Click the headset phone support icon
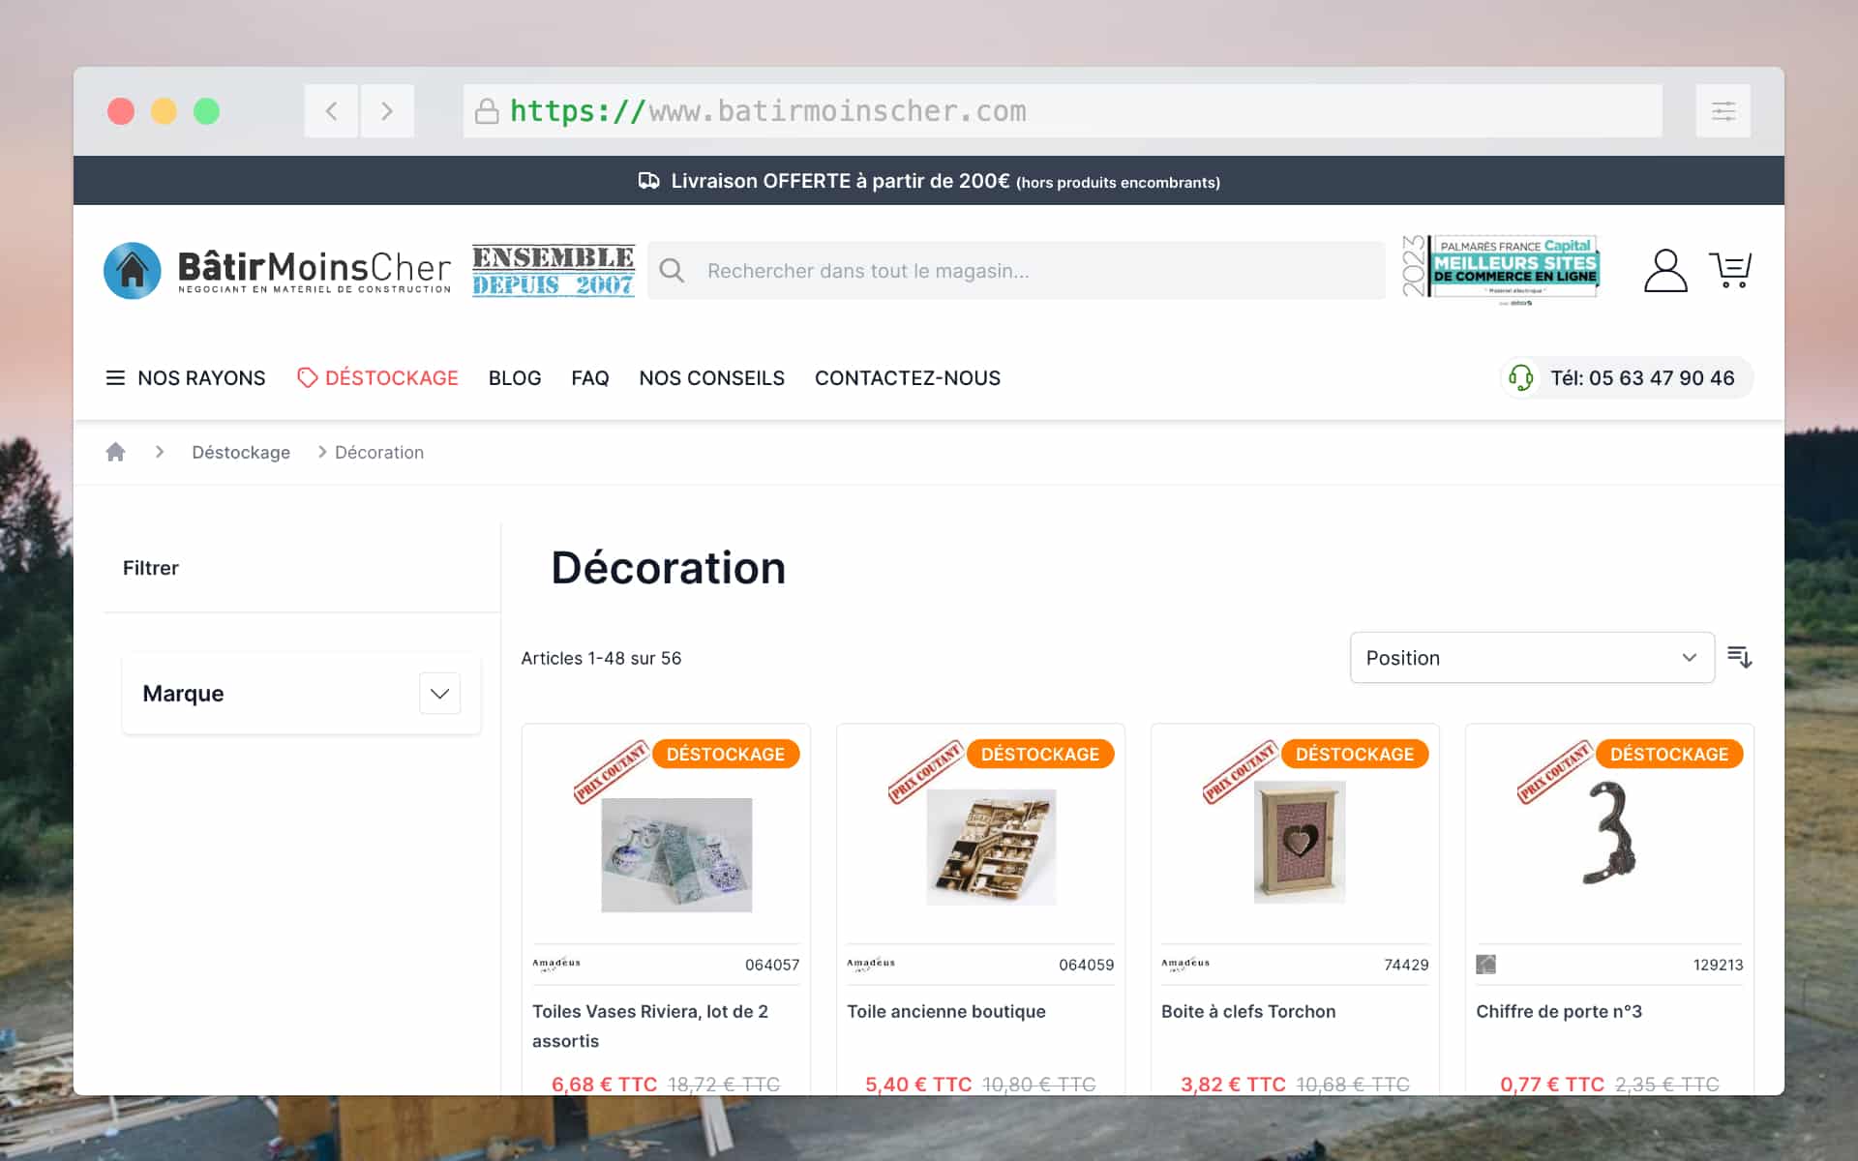The height and width of the screenshot is (1161, 1858). (1520, 377)
